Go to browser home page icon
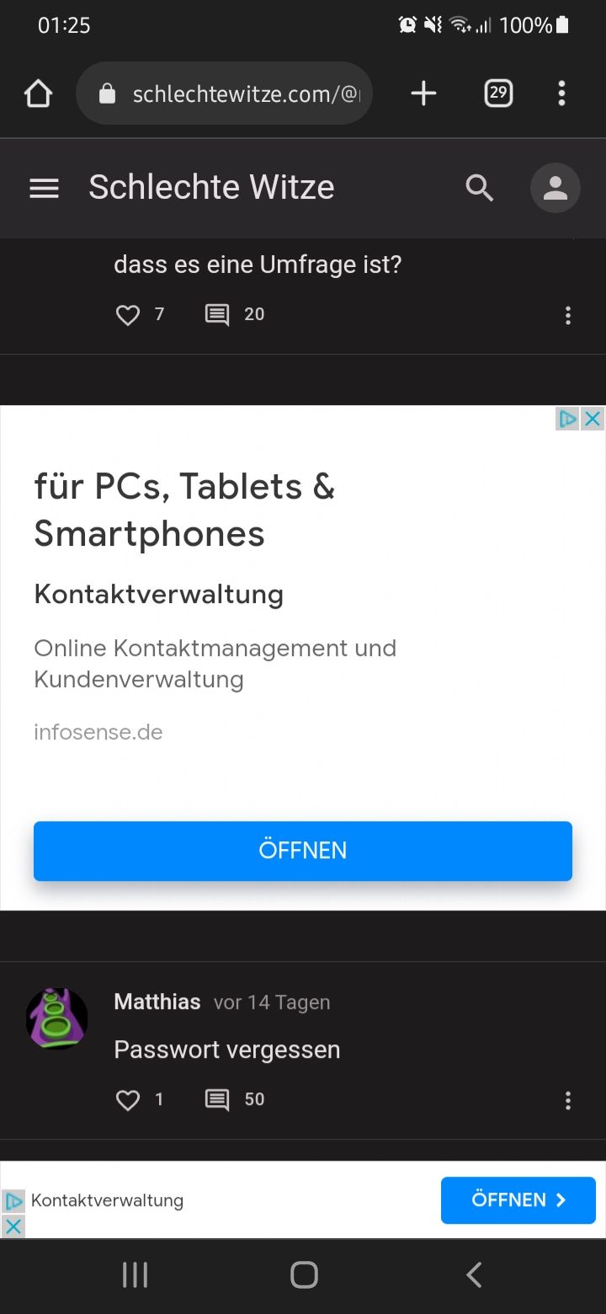 (38, 93)
